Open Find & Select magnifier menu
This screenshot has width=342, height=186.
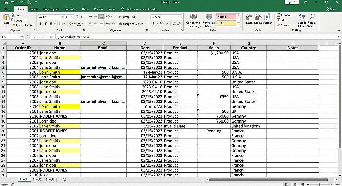(312, 21)
